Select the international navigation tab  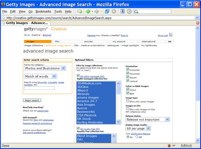(x=153, y=41)
